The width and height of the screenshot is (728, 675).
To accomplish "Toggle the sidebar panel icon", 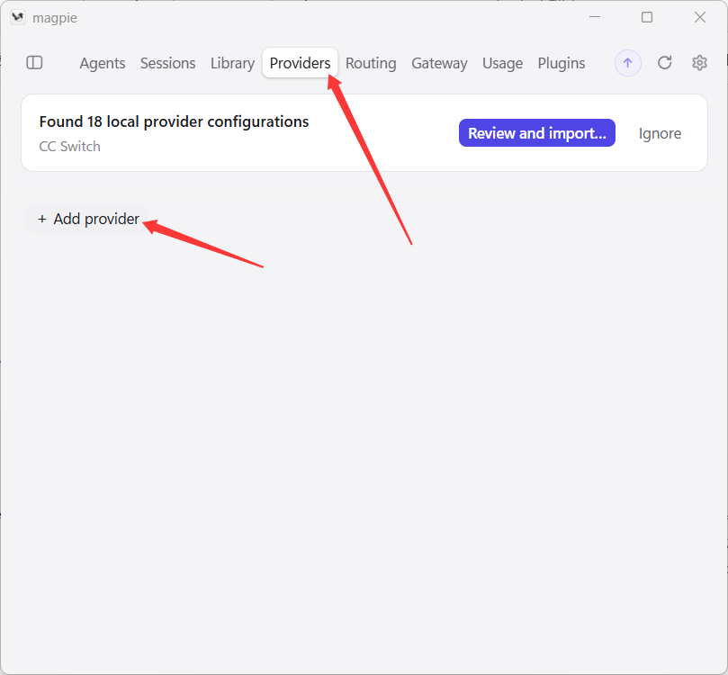I will tap(34, 63).
